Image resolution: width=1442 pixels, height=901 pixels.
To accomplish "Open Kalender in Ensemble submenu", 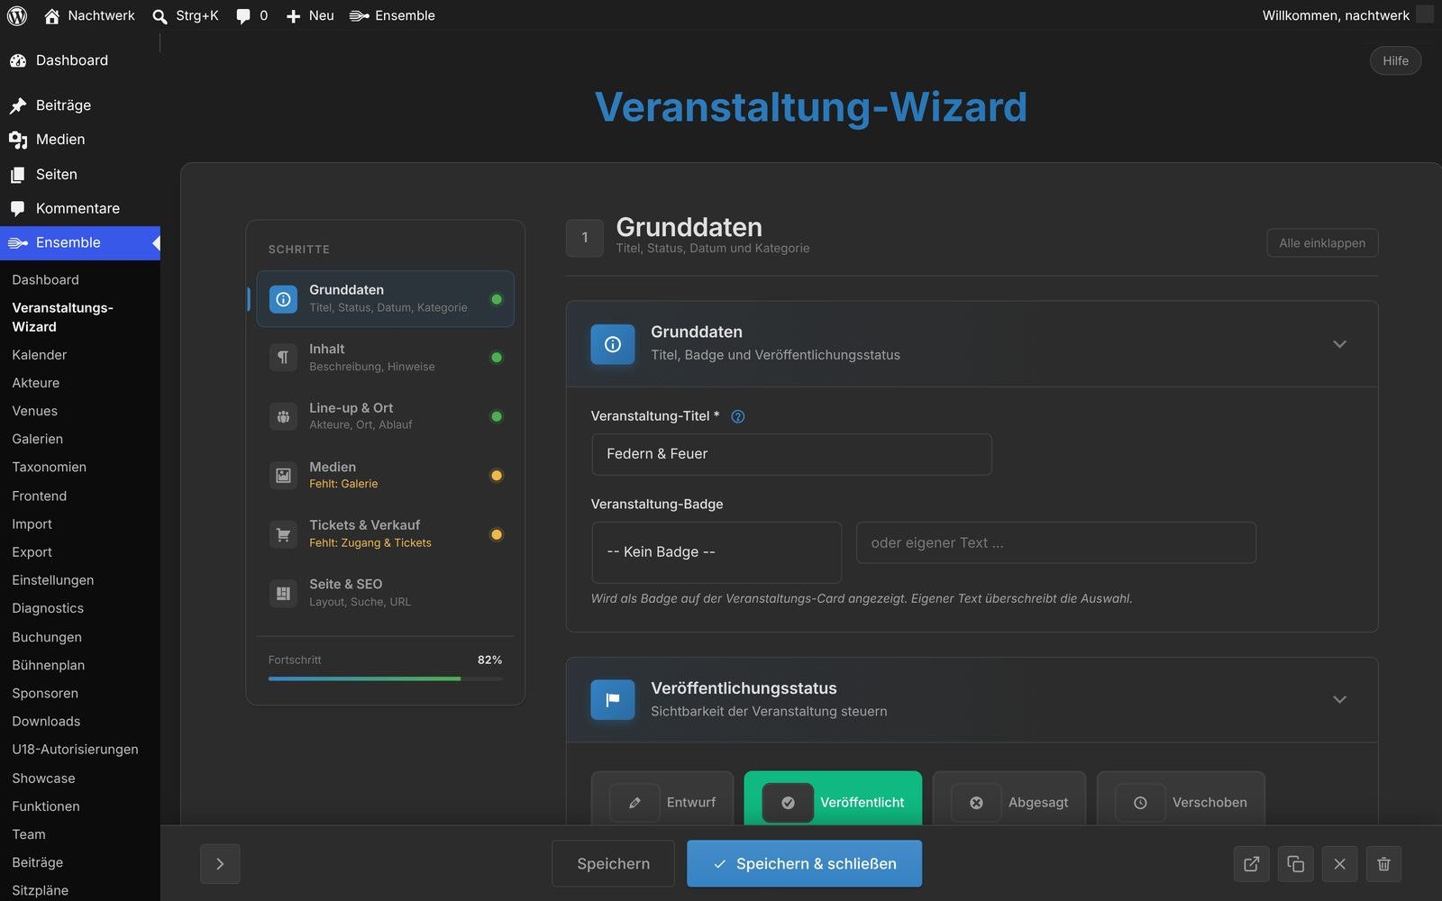I will click(x=40, y=355).
